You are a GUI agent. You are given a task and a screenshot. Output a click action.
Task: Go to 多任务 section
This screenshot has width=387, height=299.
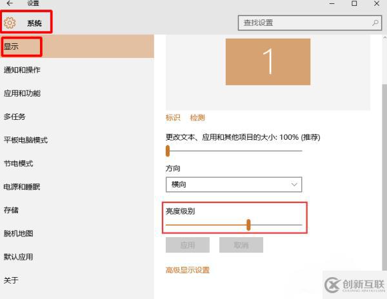click(x=77, y=117)
